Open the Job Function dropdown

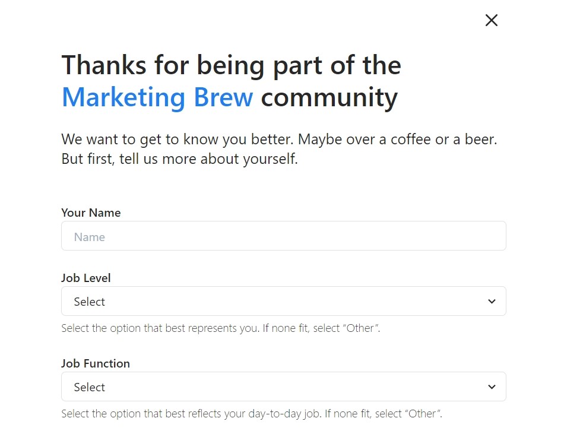tap(283, 387)
